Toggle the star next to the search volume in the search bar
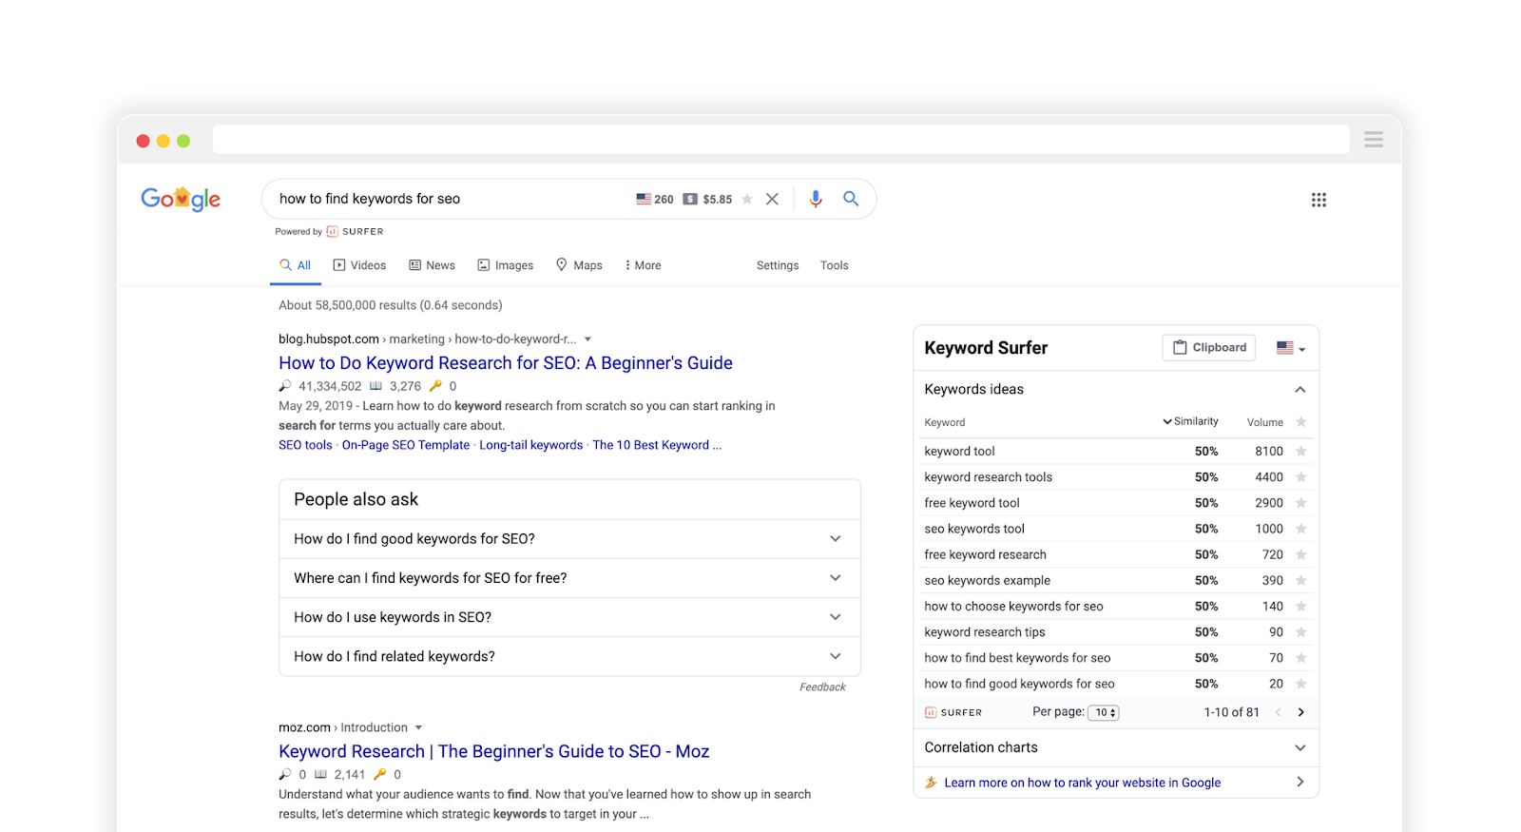Image resolution: width=1521 pixels, height=832 pixels. (747, 200)
